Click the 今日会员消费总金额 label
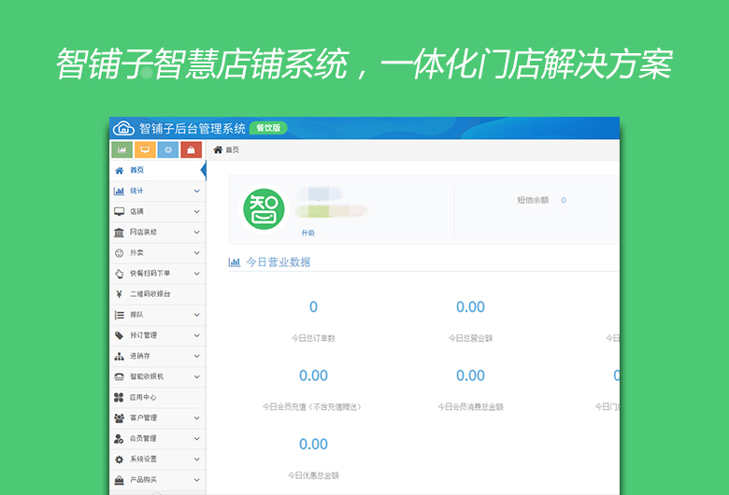This screenshot has width=729, height=495. point(470,407)
